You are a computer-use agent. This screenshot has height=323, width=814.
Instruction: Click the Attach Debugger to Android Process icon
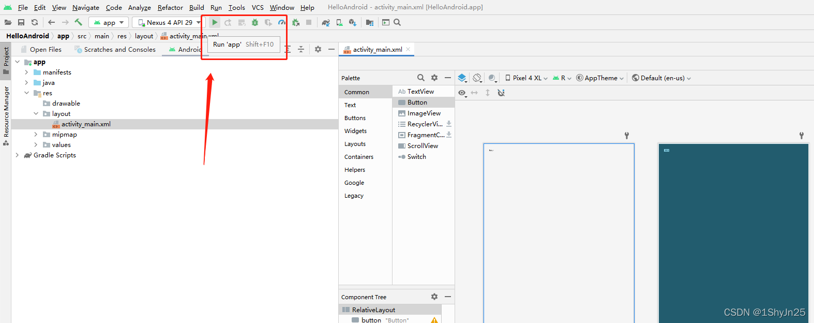295,22
